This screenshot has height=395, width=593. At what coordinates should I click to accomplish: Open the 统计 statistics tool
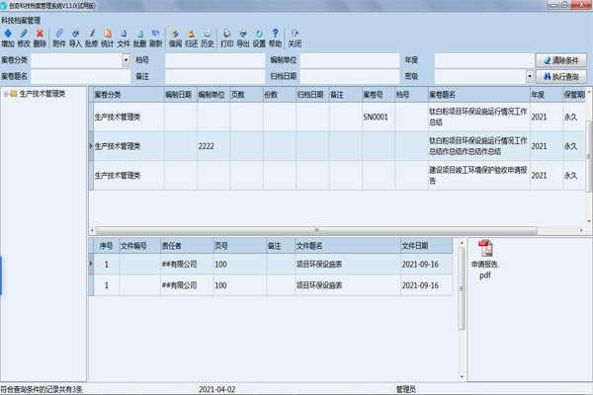(107, 38)
